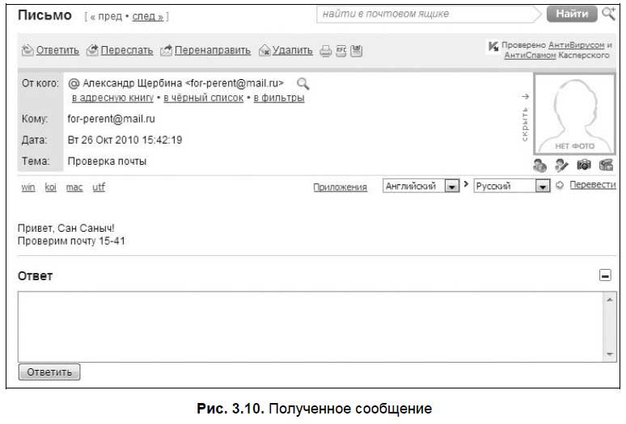
Task: Click advanced search icon beside Найти
Action: pyautogui.click(x=609, y=14)
